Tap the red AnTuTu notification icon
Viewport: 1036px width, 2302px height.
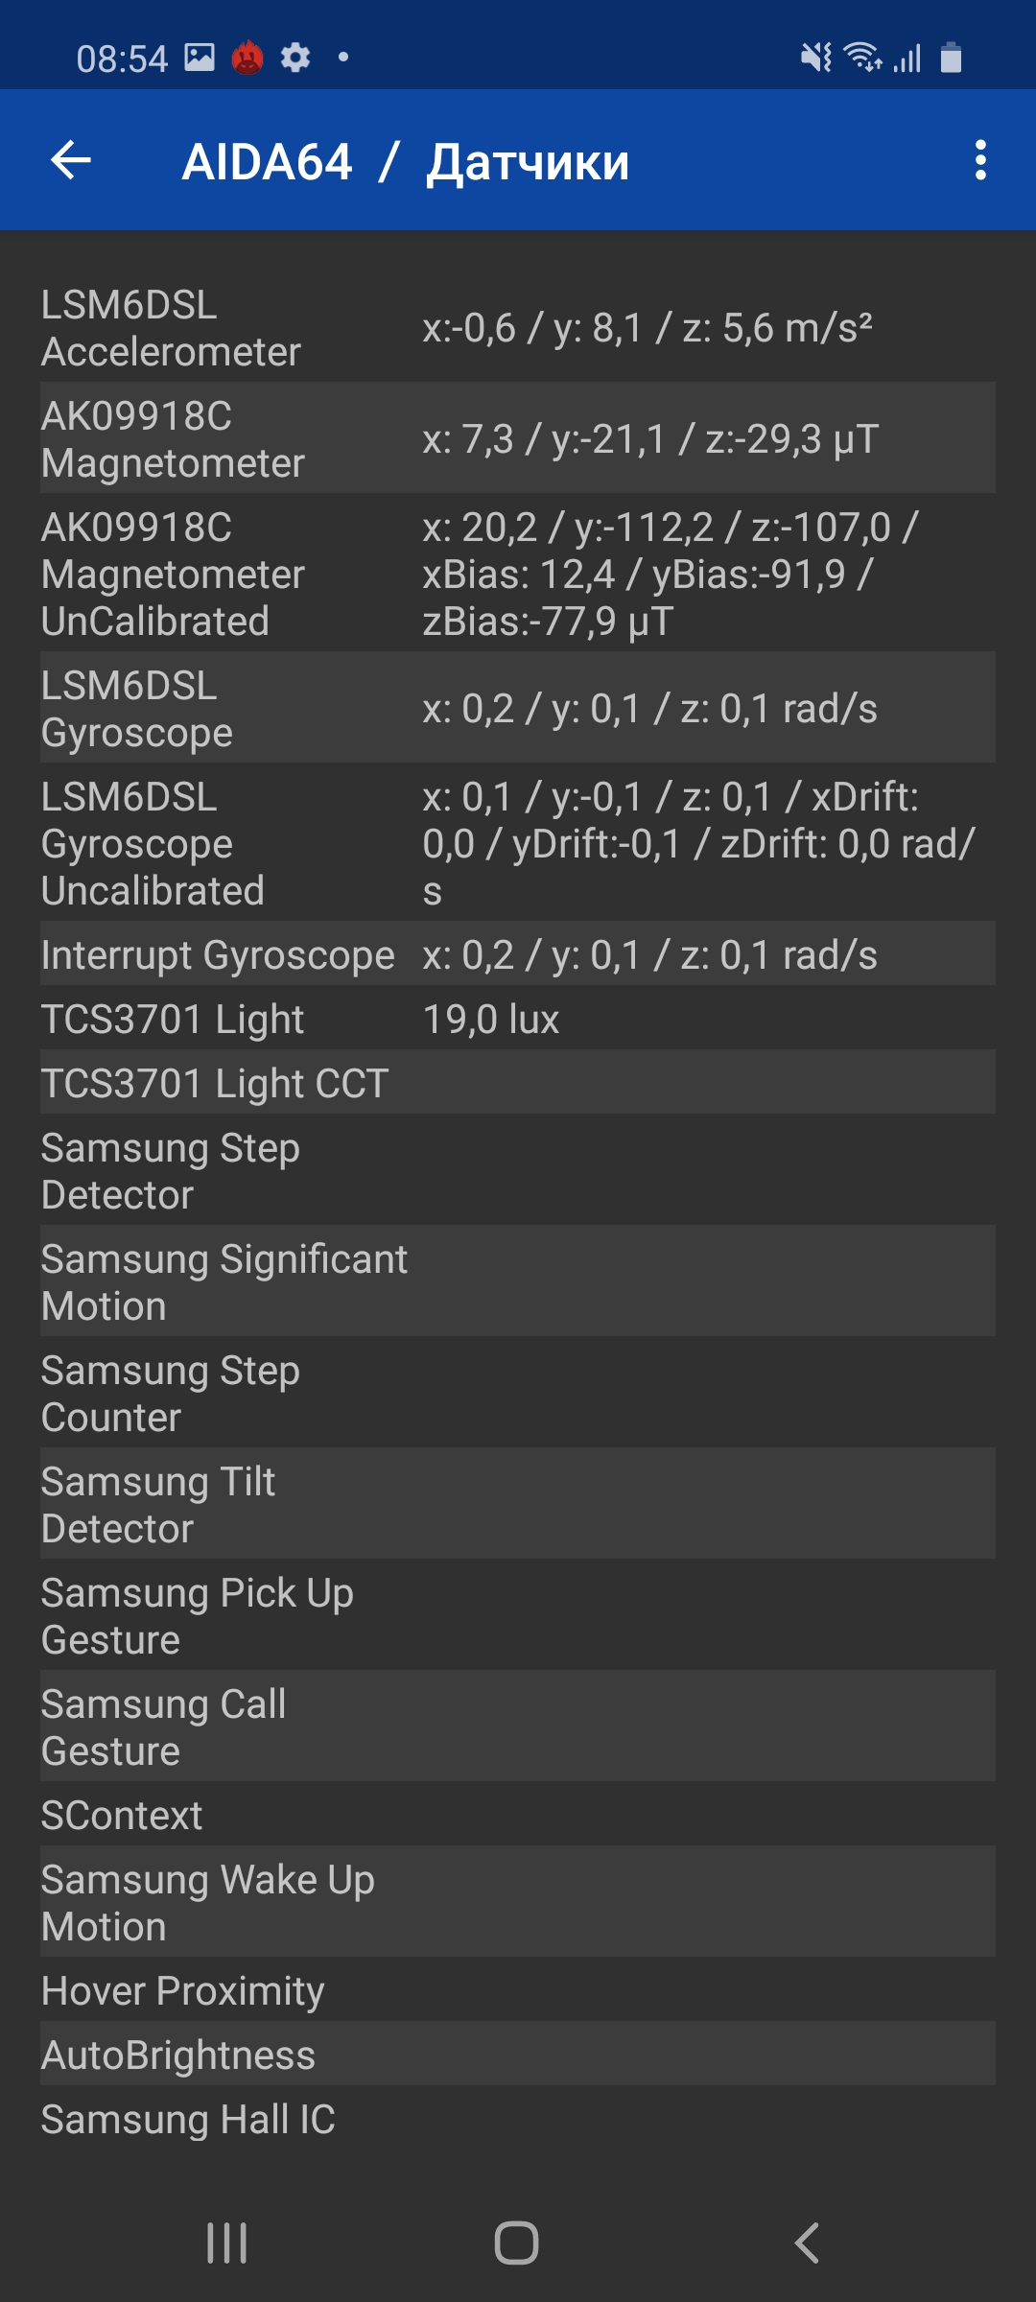(x=247, y=58)
